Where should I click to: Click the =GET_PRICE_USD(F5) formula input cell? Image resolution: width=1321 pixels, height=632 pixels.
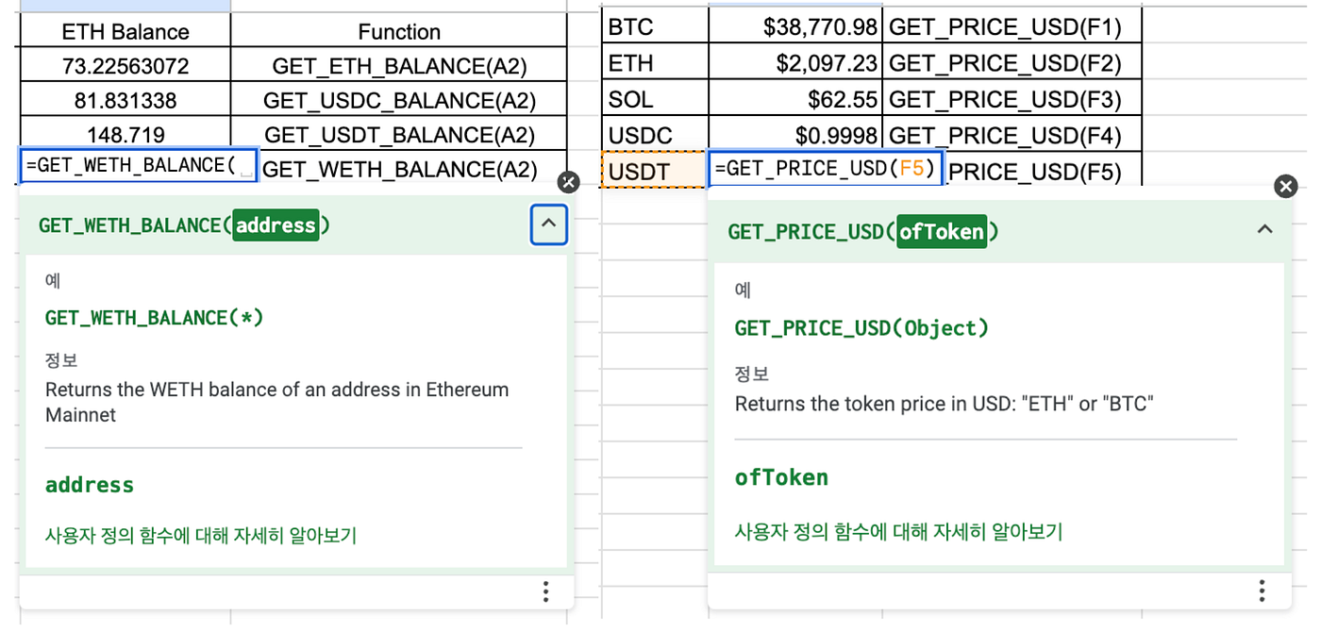coord(826,169)
